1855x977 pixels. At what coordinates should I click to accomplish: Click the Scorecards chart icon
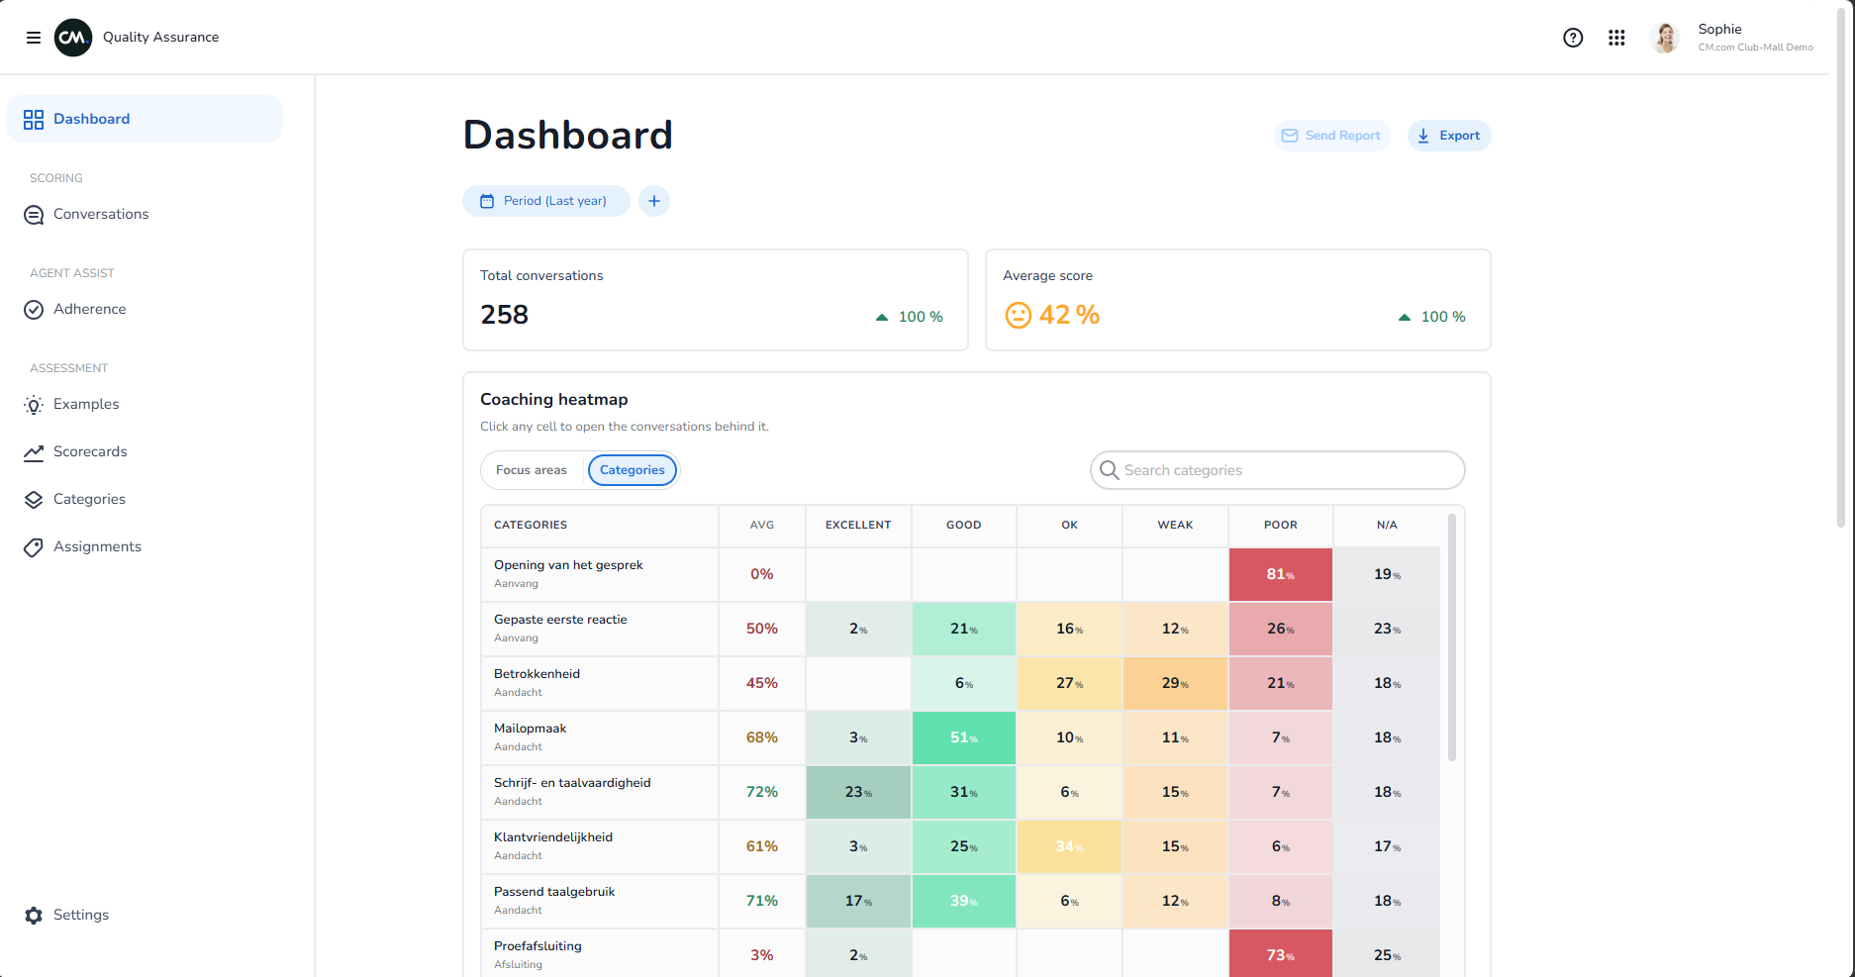pos(34,452)
